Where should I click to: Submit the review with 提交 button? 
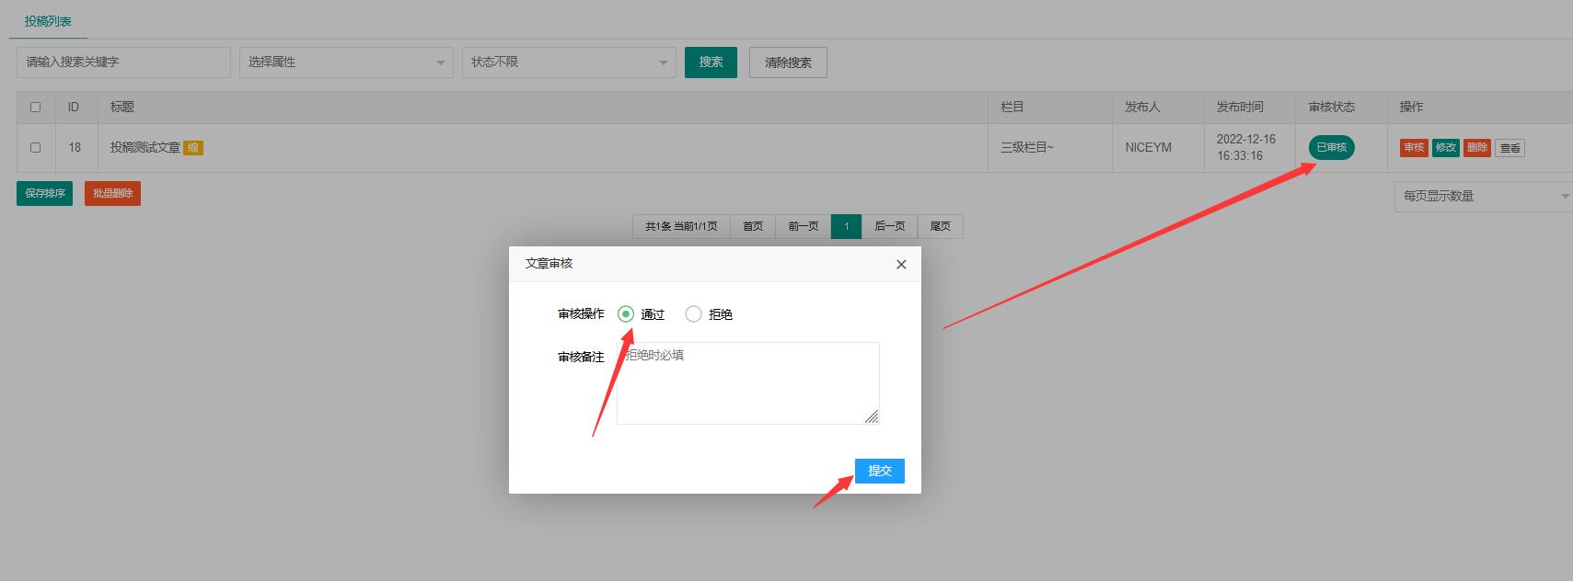[x=879, y=471]
